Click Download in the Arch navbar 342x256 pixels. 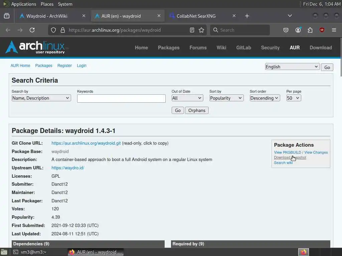coord(321,47)
